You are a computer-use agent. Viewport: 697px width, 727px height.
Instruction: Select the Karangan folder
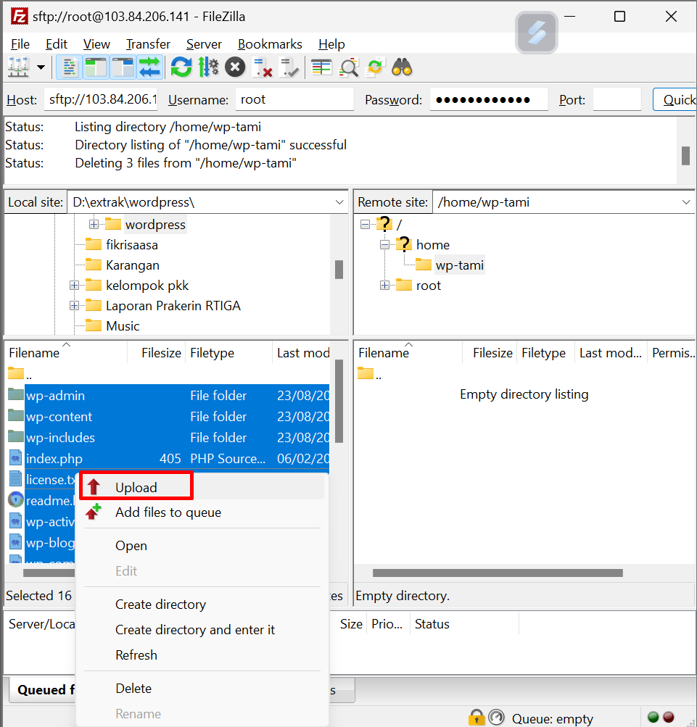[x=132, y=265]
